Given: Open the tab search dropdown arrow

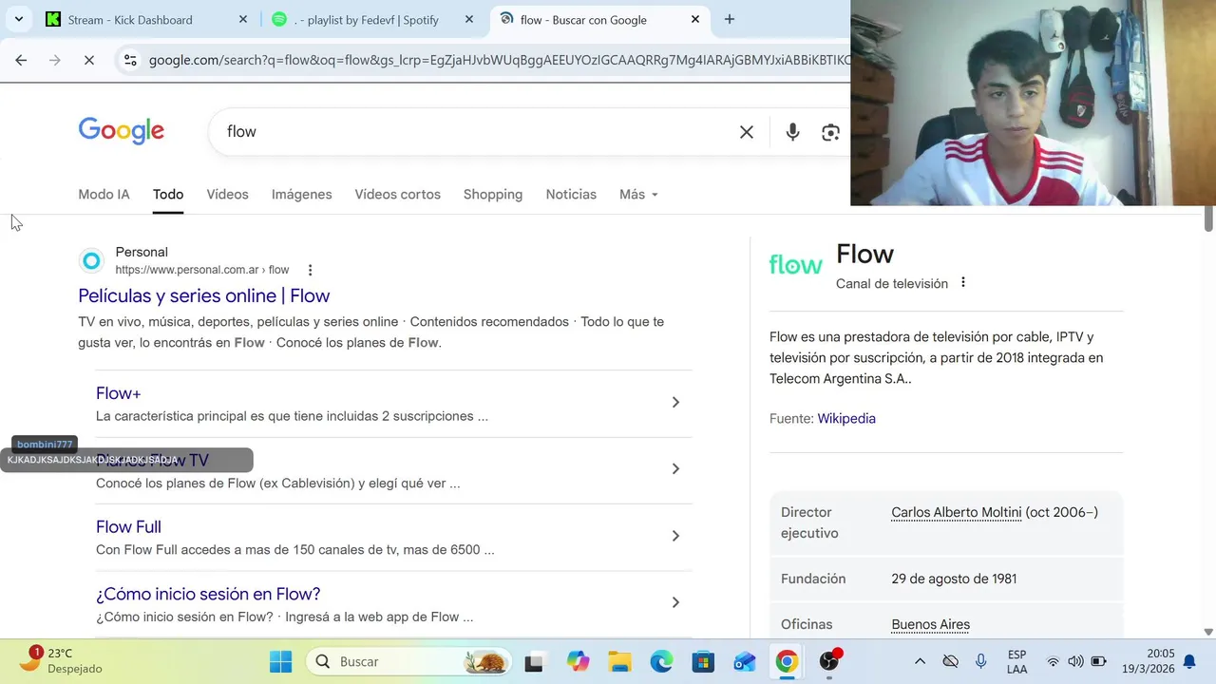Looking at the screenshot, I should [x=19, y=19].
